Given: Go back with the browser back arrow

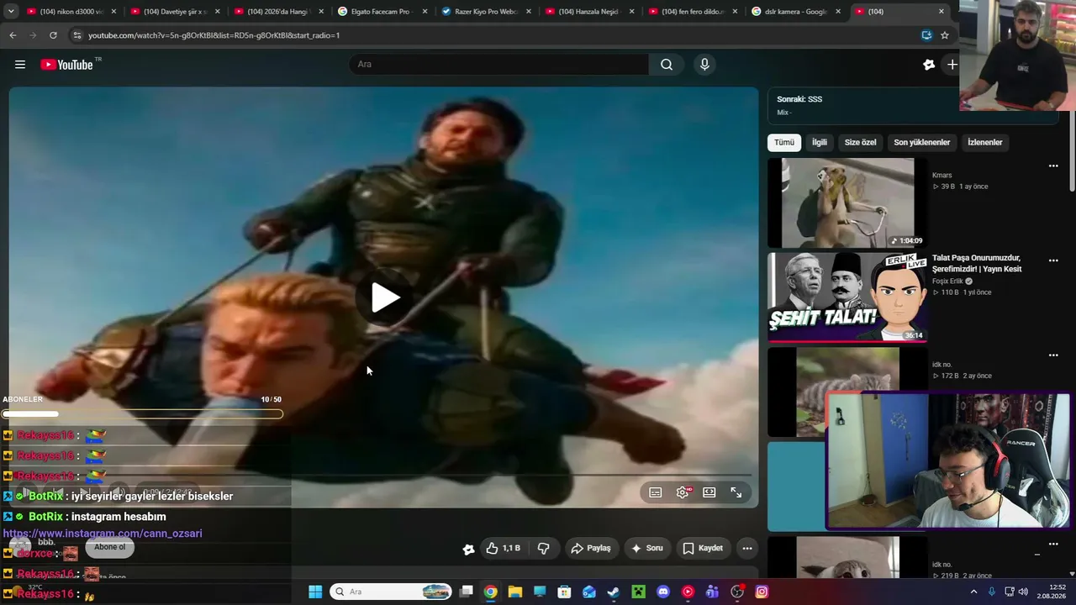Looking at the screenshot, I should pyautogui.click(x=13, y=35).
